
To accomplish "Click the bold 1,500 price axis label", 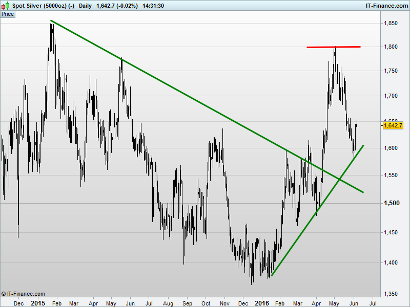I will click(x=392, y=203).
